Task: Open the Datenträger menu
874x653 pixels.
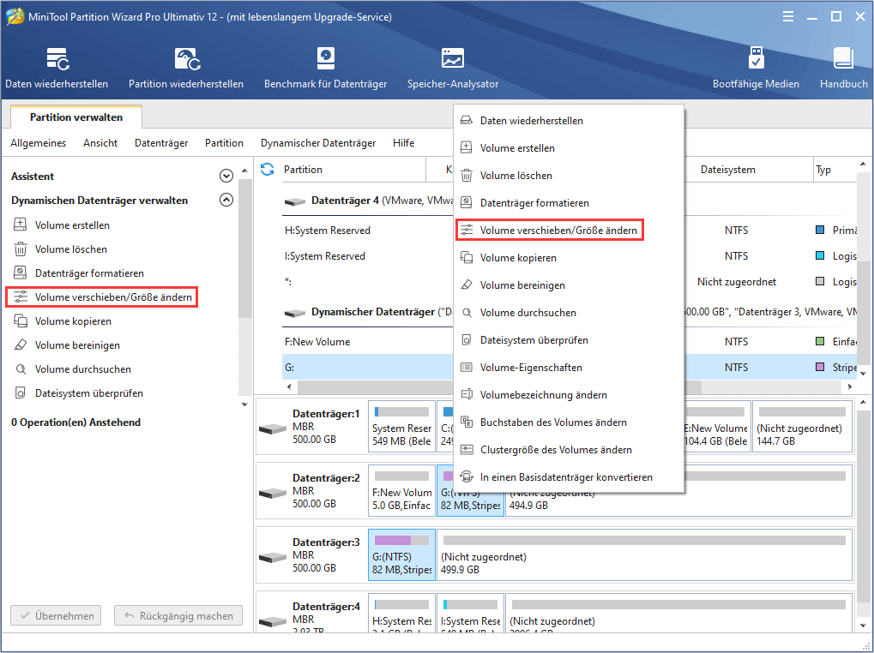Action: [161, 143]
